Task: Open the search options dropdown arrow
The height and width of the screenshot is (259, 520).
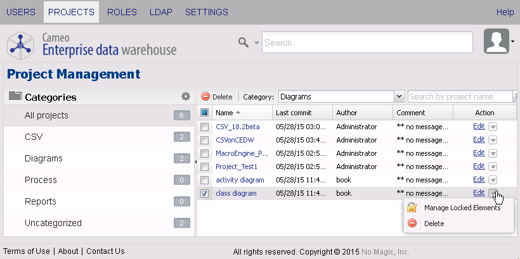Action: coord(256,42)
